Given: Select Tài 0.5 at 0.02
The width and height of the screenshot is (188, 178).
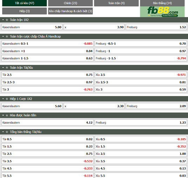Looking at the screenshot, I should [47, 139].
